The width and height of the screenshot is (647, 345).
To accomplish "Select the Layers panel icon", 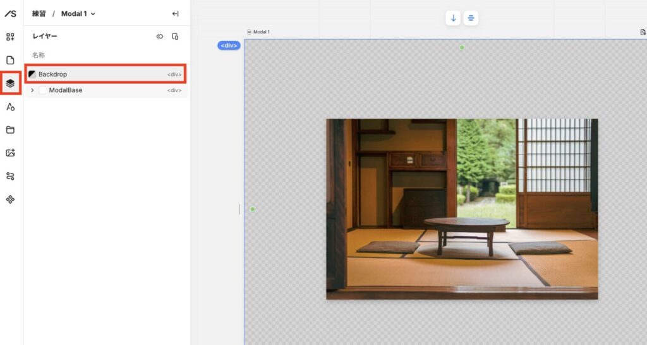I will [10, 83].
